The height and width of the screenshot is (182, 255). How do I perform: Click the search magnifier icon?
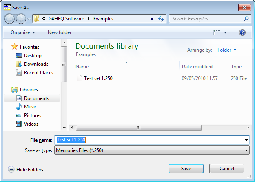246,19
